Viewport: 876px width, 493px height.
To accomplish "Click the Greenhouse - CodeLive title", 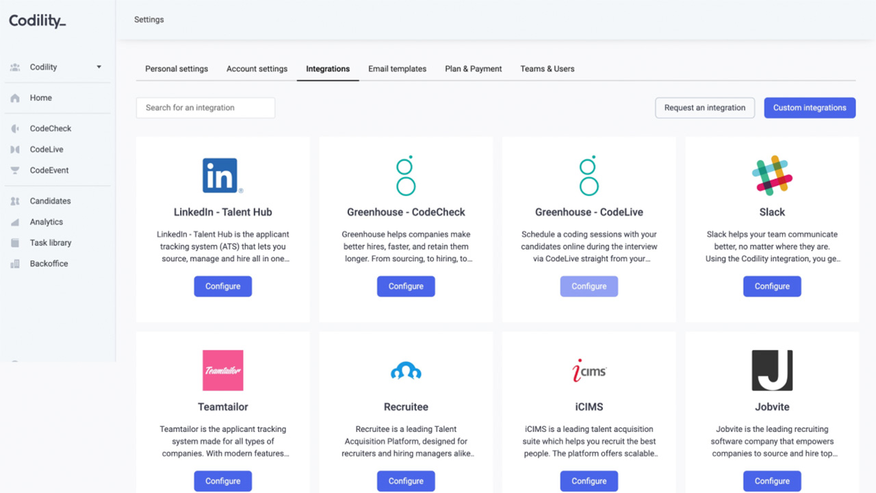I will [x=589, y=212].
